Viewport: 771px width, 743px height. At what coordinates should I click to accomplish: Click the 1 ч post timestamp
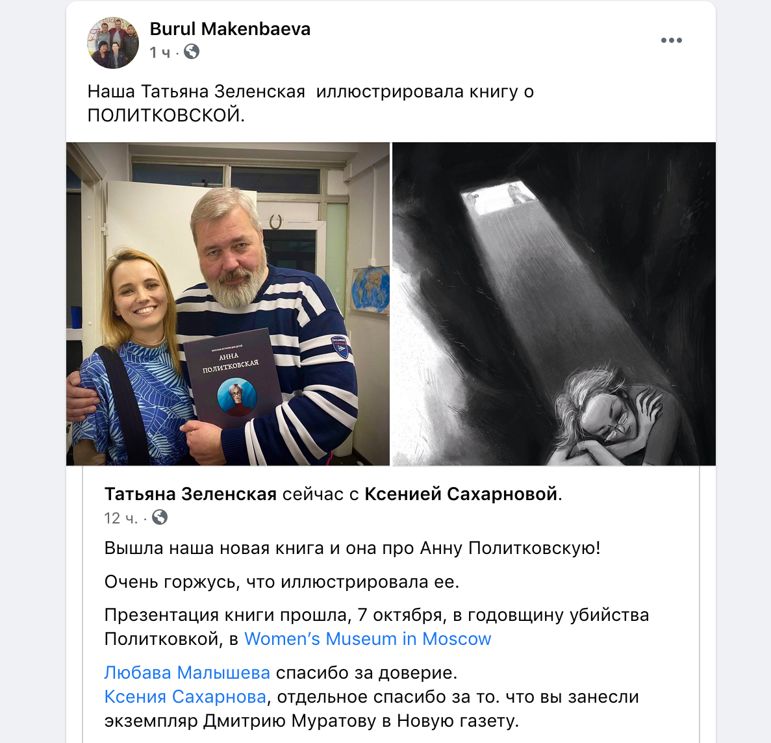point(160,52)
